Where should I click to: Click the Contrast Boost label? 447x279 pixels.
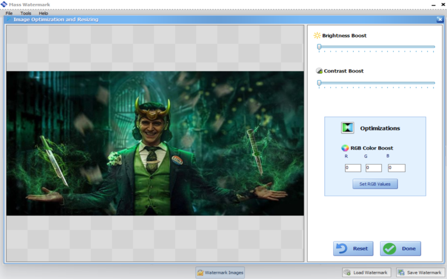pyautogui.click(x=344, y=71)
